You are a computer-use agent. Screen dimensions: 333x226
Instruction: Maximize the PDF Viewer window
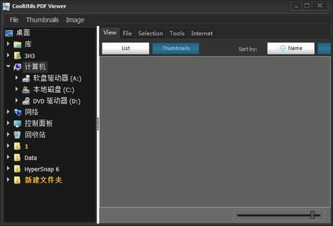tap(307, 6)
